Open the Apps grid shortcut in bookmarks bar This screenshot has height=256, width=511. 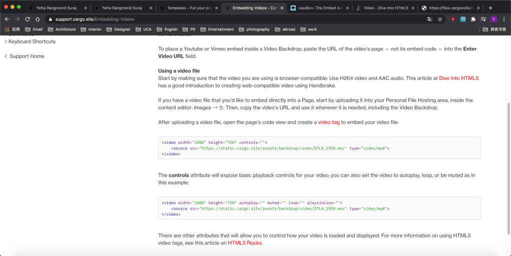coord(12,29)
